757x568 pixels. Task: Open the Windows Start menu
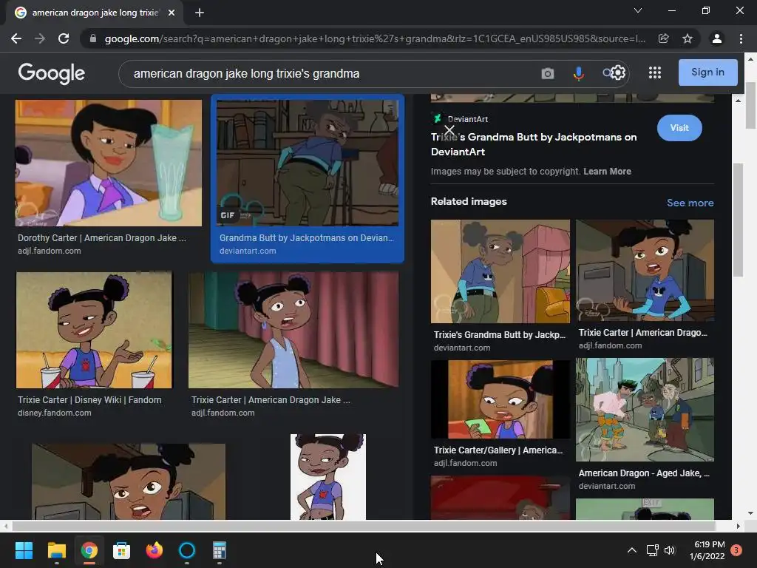pos(24,550)
